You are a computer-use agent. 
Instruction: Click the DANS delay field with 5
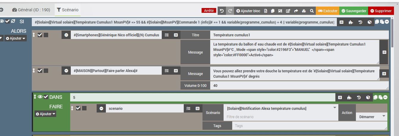[203, 97]
